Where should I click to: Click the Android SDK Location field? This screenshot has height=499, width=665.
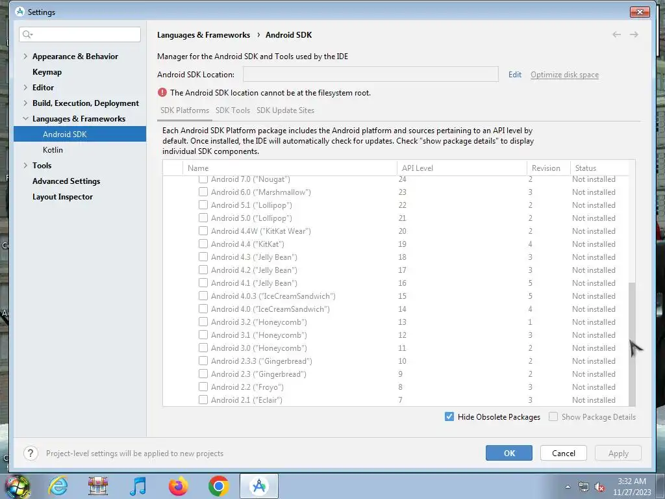tap(370, 74)
